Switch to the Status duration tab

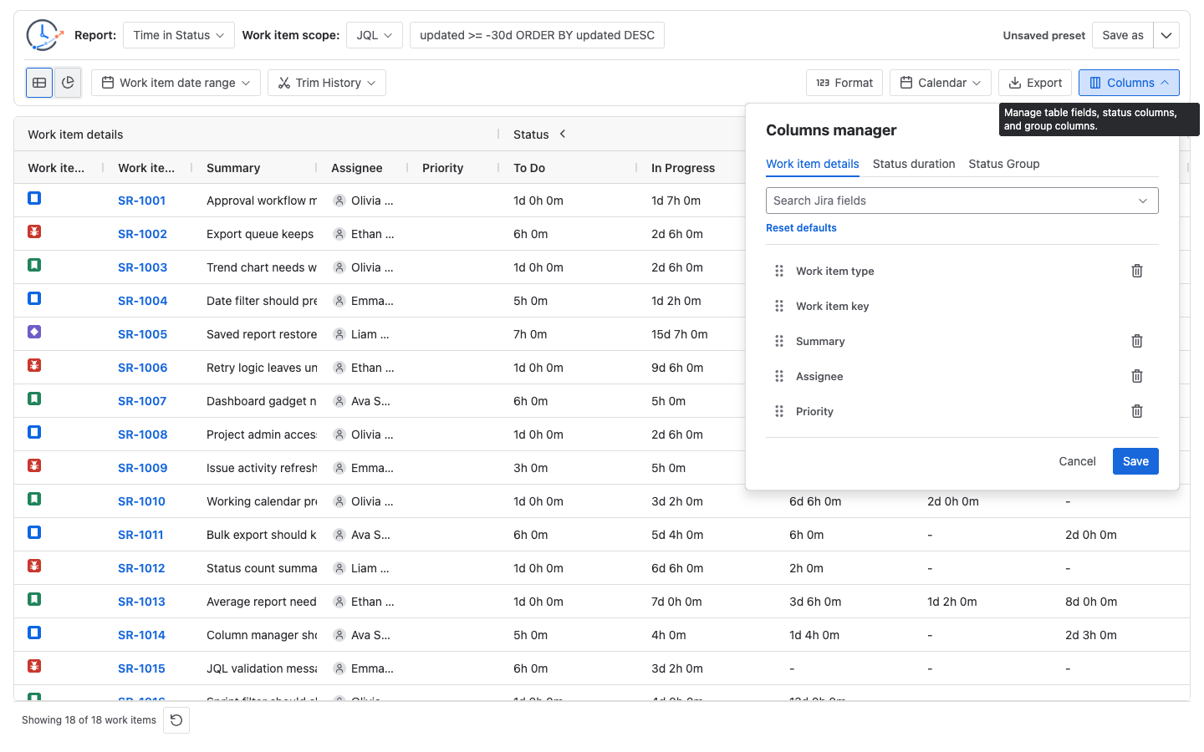point(914,164)
